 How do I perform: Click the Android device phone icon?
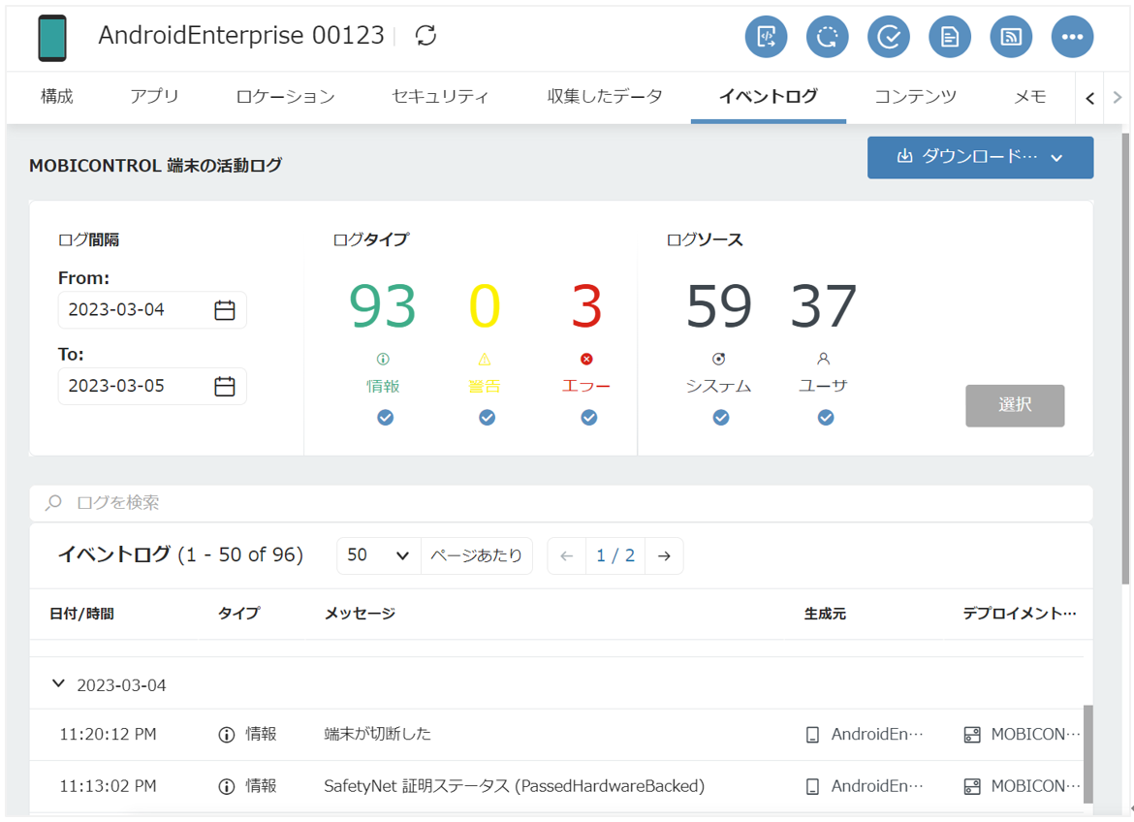[x=52, y=38]
